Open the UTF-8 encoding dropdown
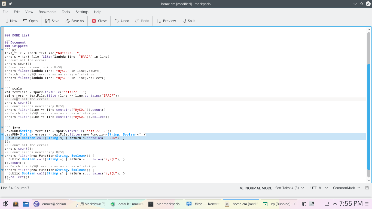Screen dimensions: 372x209 click(x=319, y=188)
